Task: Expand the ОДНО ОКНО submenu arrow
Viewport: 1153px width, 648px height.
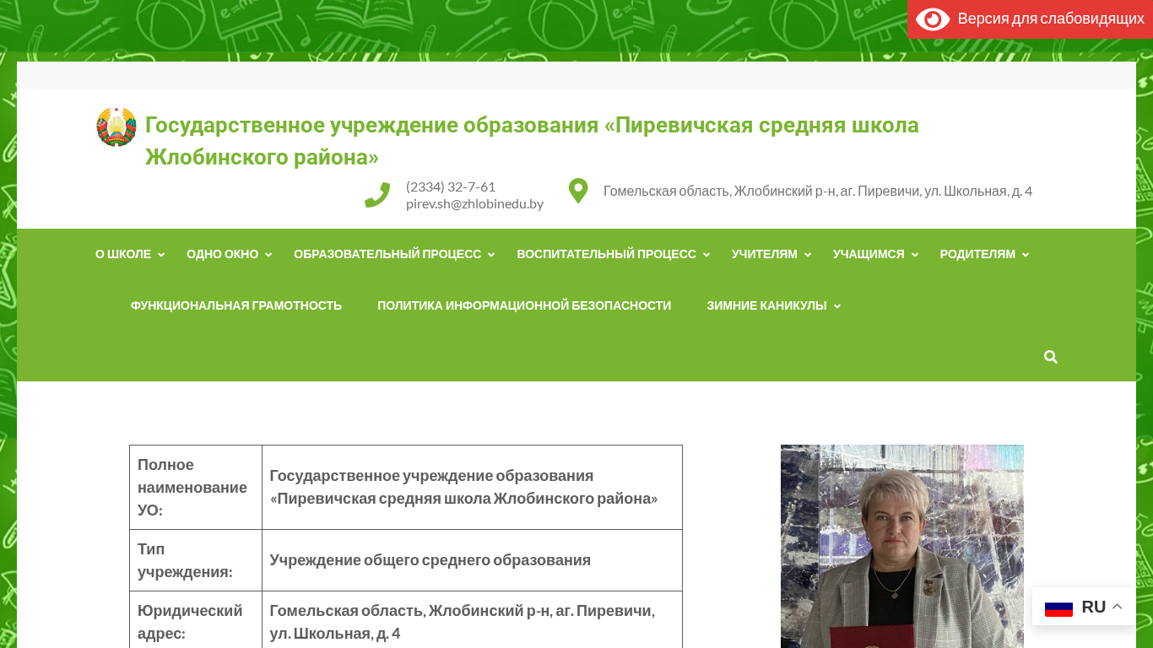Action: tap(268, 255)
